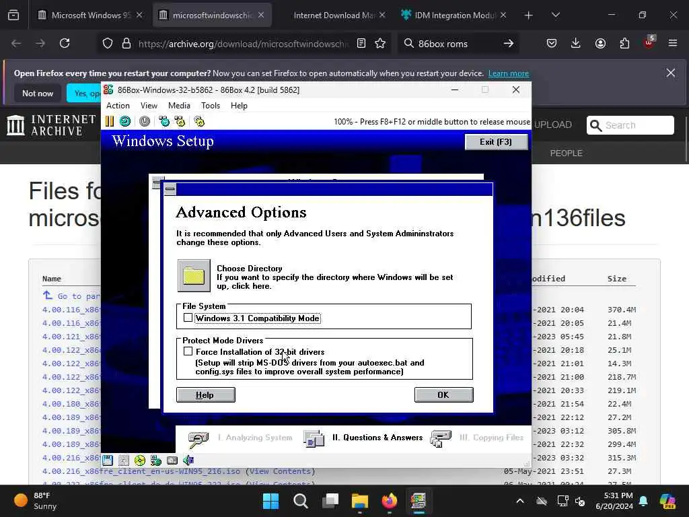This screenshot has width=689, height=517.
Task: Switch to IDM Integration Module tab
Action: pyautogui.click(x=454, y=15)
